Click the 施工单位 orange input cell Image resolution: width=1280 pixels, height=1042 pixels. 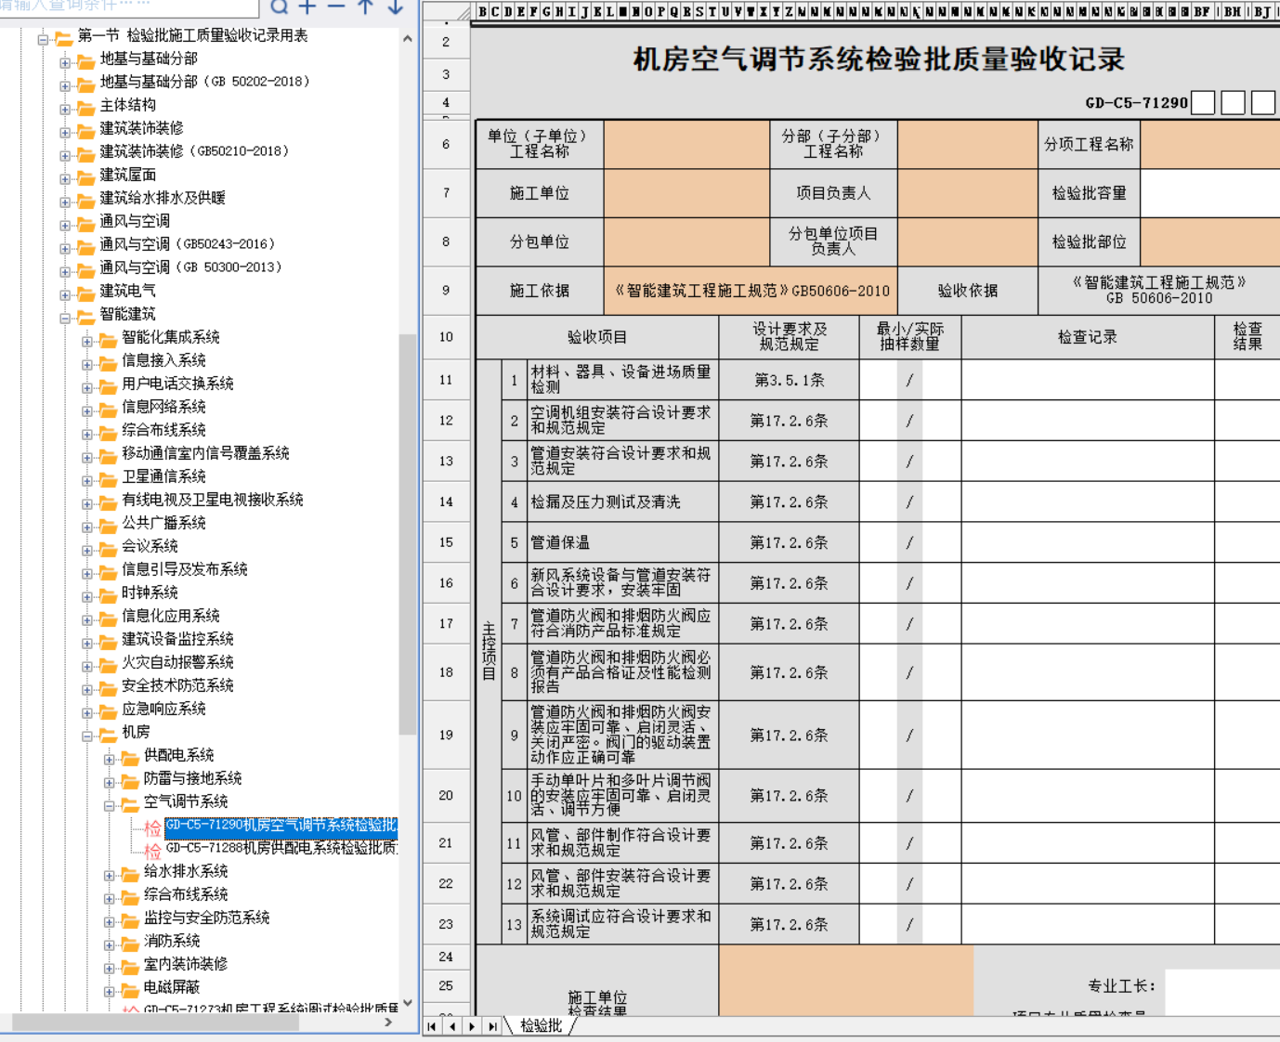[686, 193]
